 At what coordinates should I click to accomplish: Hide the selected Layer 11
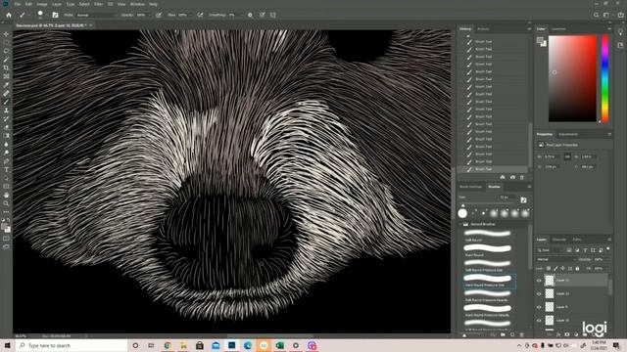(x=539, y=281)
